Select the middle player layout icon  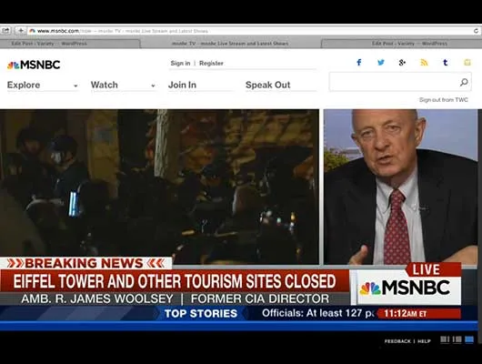pos(457,339)
